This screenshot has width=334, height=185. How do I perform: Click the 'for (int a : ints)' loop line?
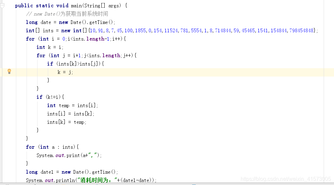pos(53,147)
